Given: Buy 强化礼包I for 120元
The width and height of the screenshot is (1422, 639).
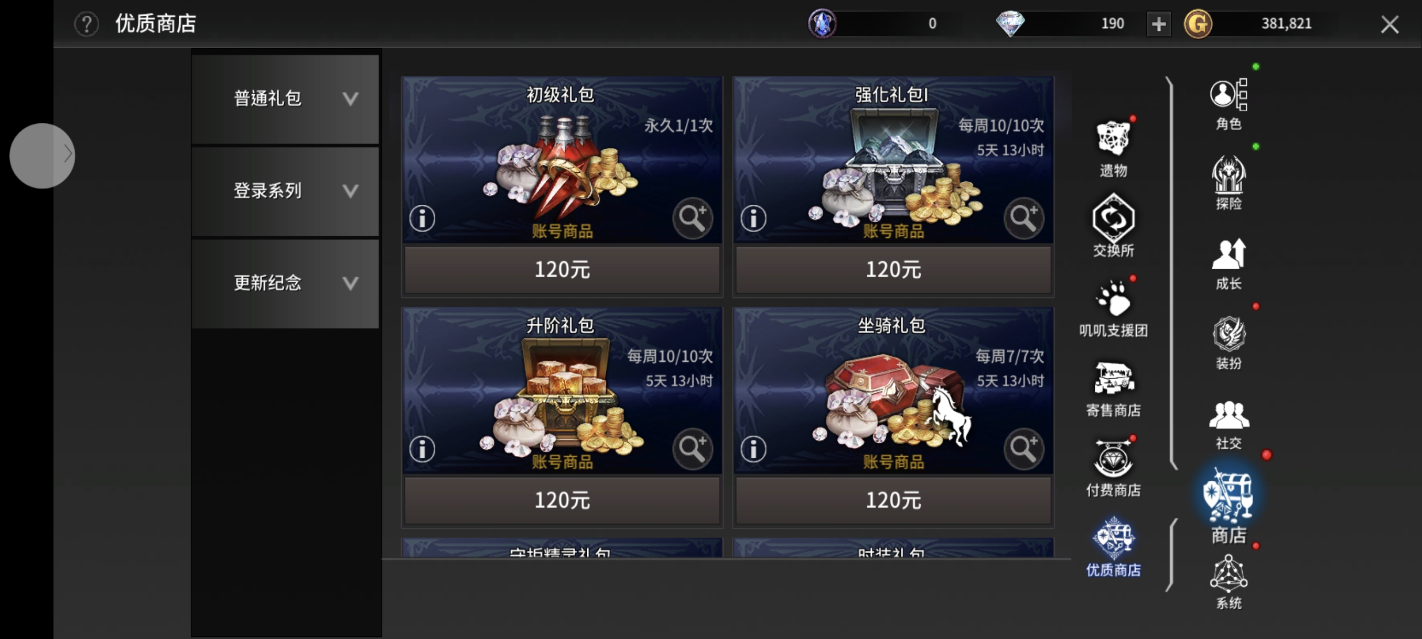Looking at the screenshot, I should coord(892,270).
